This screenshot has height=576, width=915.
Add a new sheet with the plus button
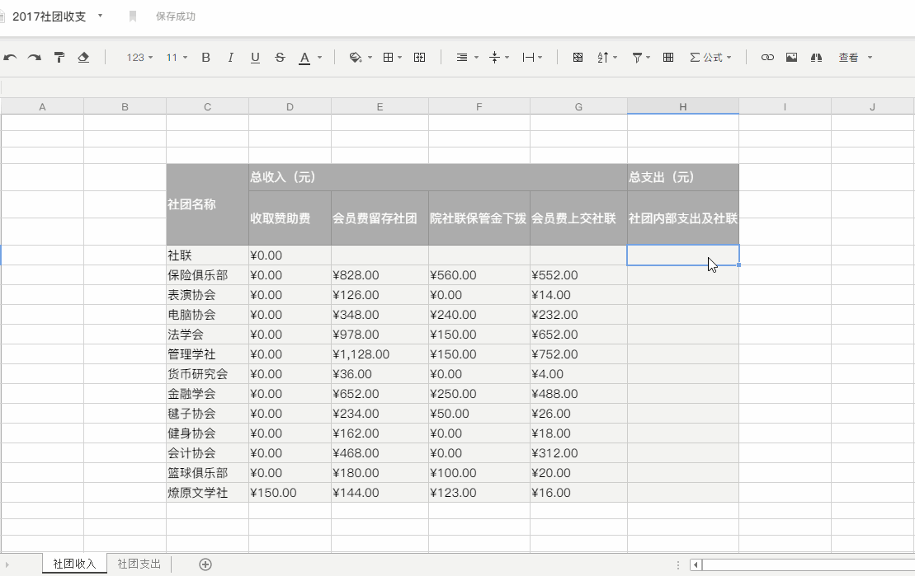(205, 564)
